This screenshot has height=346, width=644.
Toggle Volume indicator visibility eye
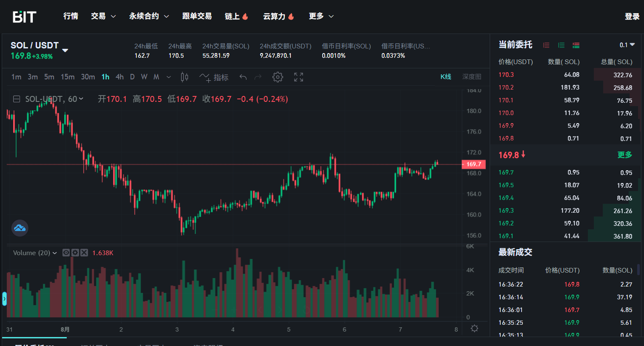(66, 253)
